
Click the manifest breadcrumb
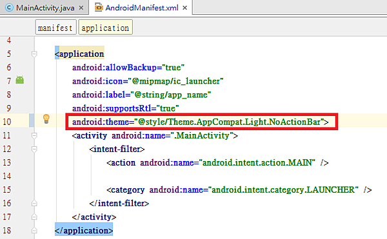55,27
